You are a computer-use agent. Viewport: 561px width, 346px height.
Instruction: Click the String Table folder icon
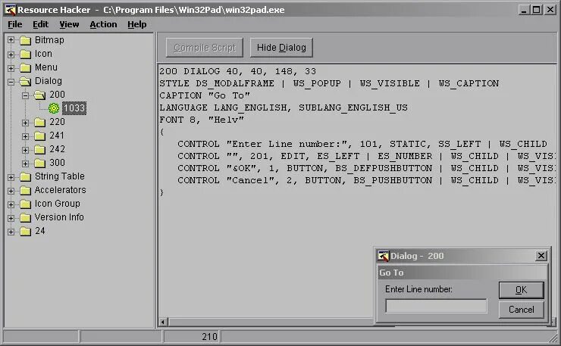(x=26, y=176)
